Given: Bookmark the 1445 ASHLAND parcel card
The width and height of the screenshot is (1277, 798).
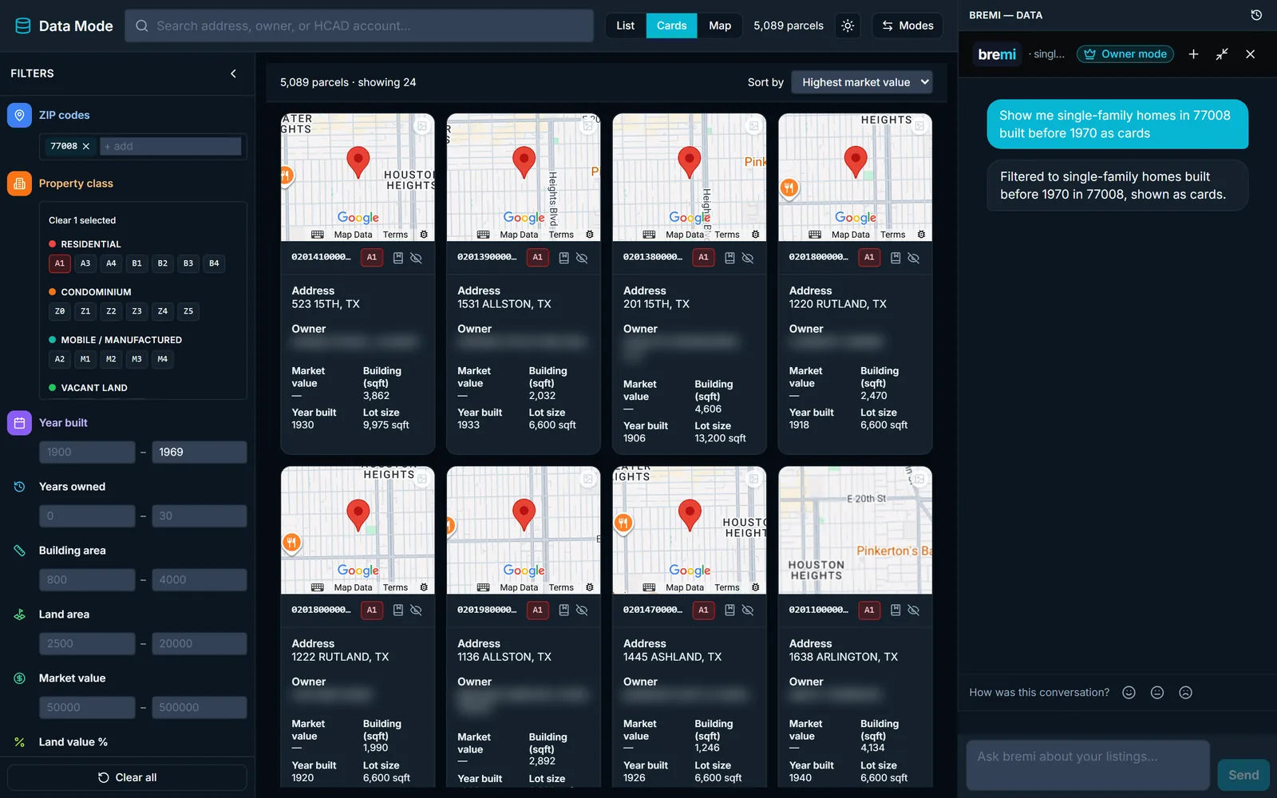Looking at the screenshot, I should (729, 610).
